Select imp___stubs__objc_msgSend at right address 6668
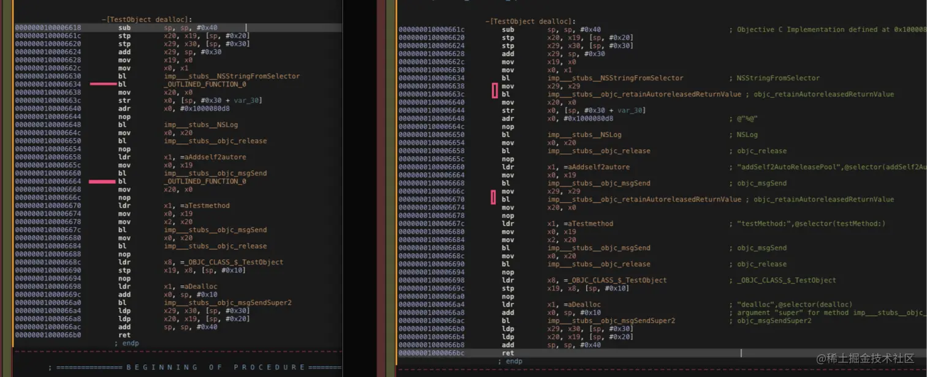 [599, 183]
